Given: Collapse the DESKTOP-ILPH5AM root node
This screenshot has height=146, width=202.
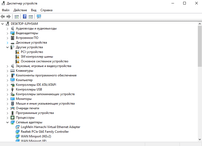Looking at the screenshot, I should (3, 24).
